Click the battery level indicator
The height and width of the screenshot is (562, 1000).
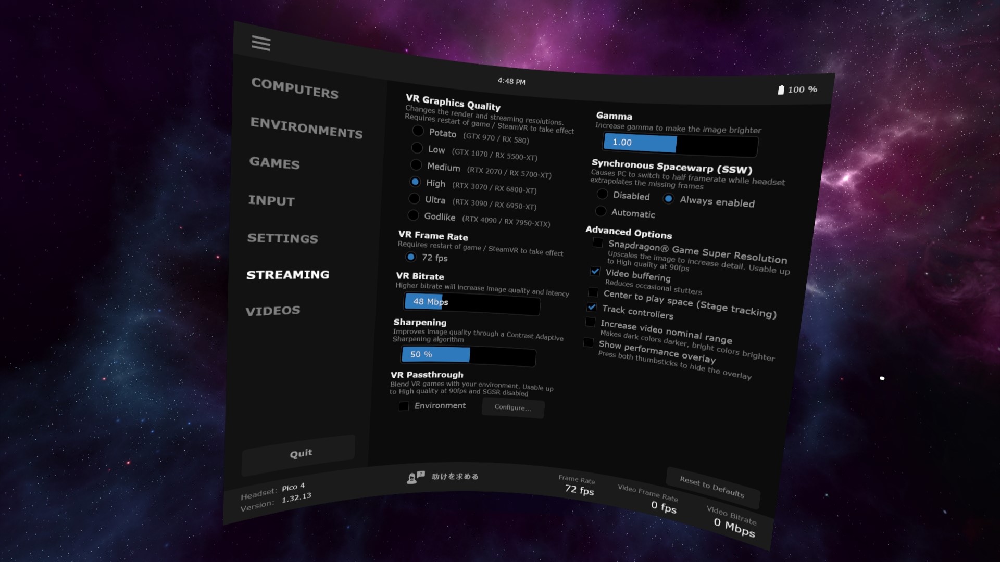pos(797,90)
